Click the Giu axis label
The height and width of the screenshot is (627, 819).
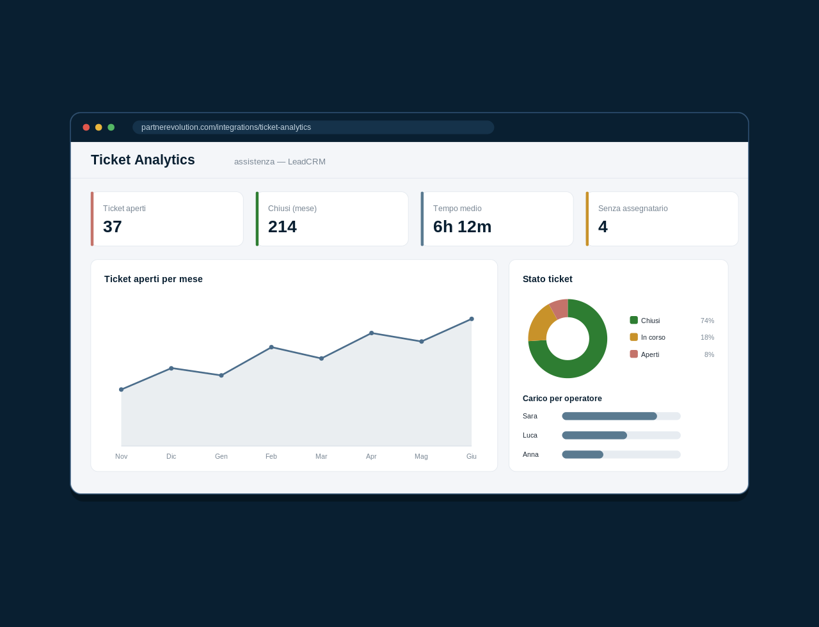click(x=472, y=456)
